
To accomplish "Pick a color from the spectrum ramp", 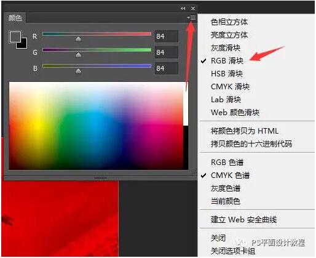I will point(96,126).
